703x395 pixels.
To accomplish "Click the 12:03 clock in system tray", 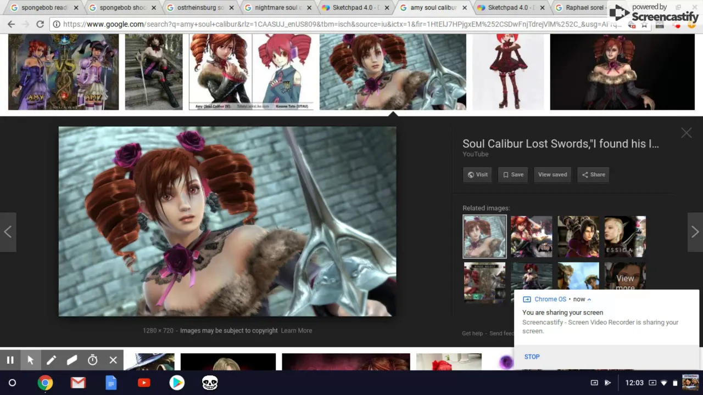I will tap(634, 383).
